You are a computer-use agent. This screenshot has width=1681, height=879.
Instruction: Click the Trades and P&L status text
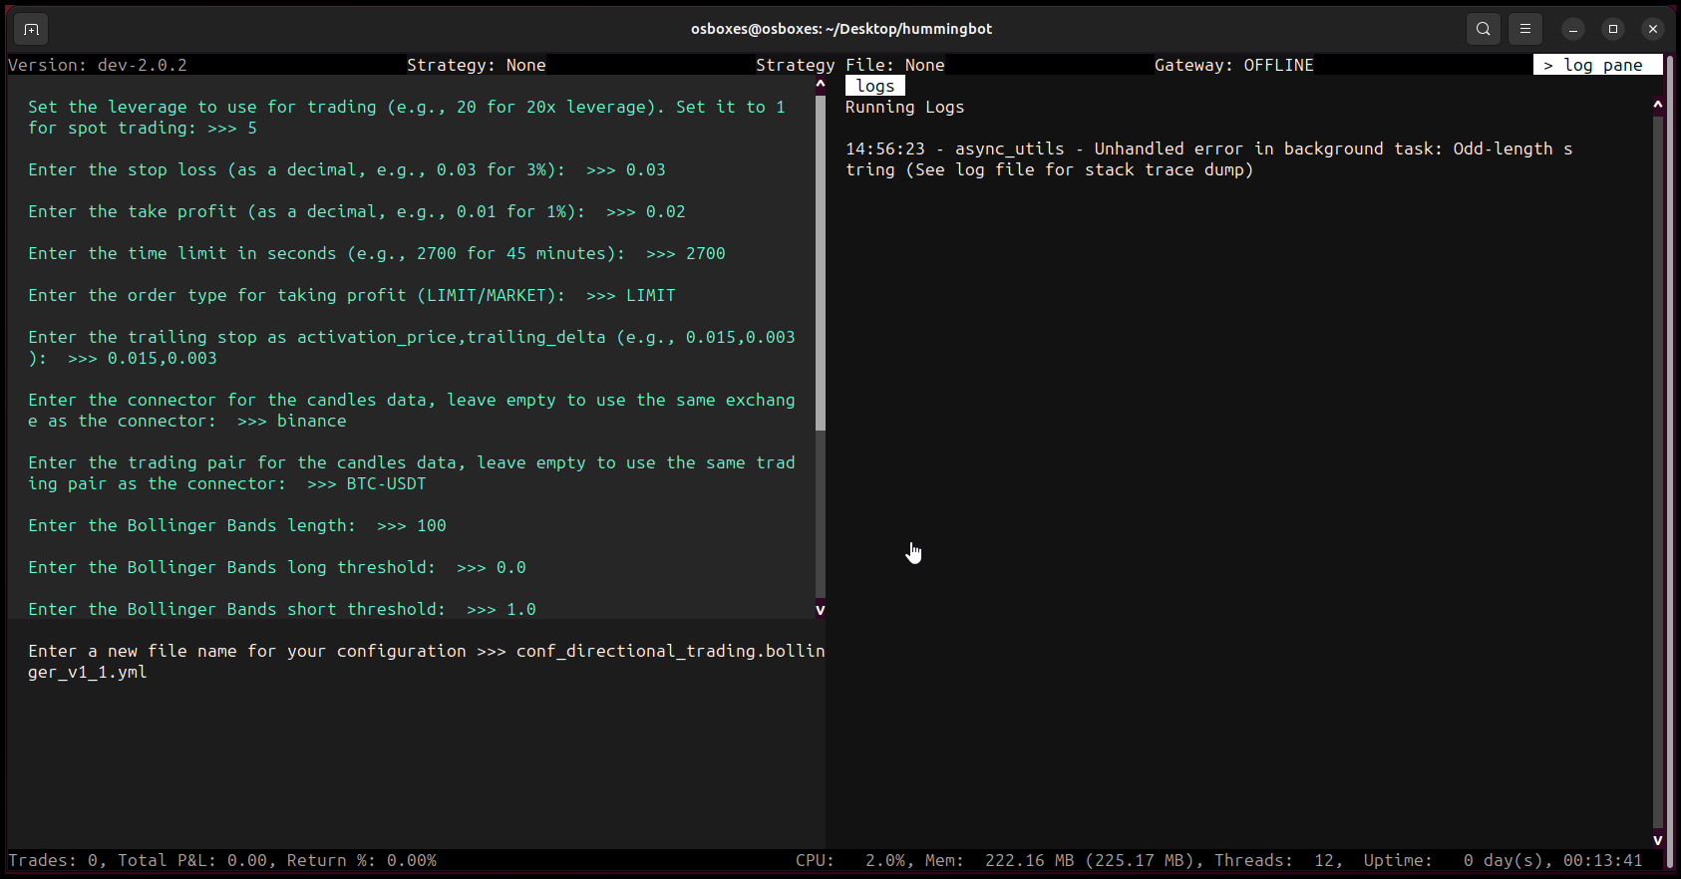point(222,860)
